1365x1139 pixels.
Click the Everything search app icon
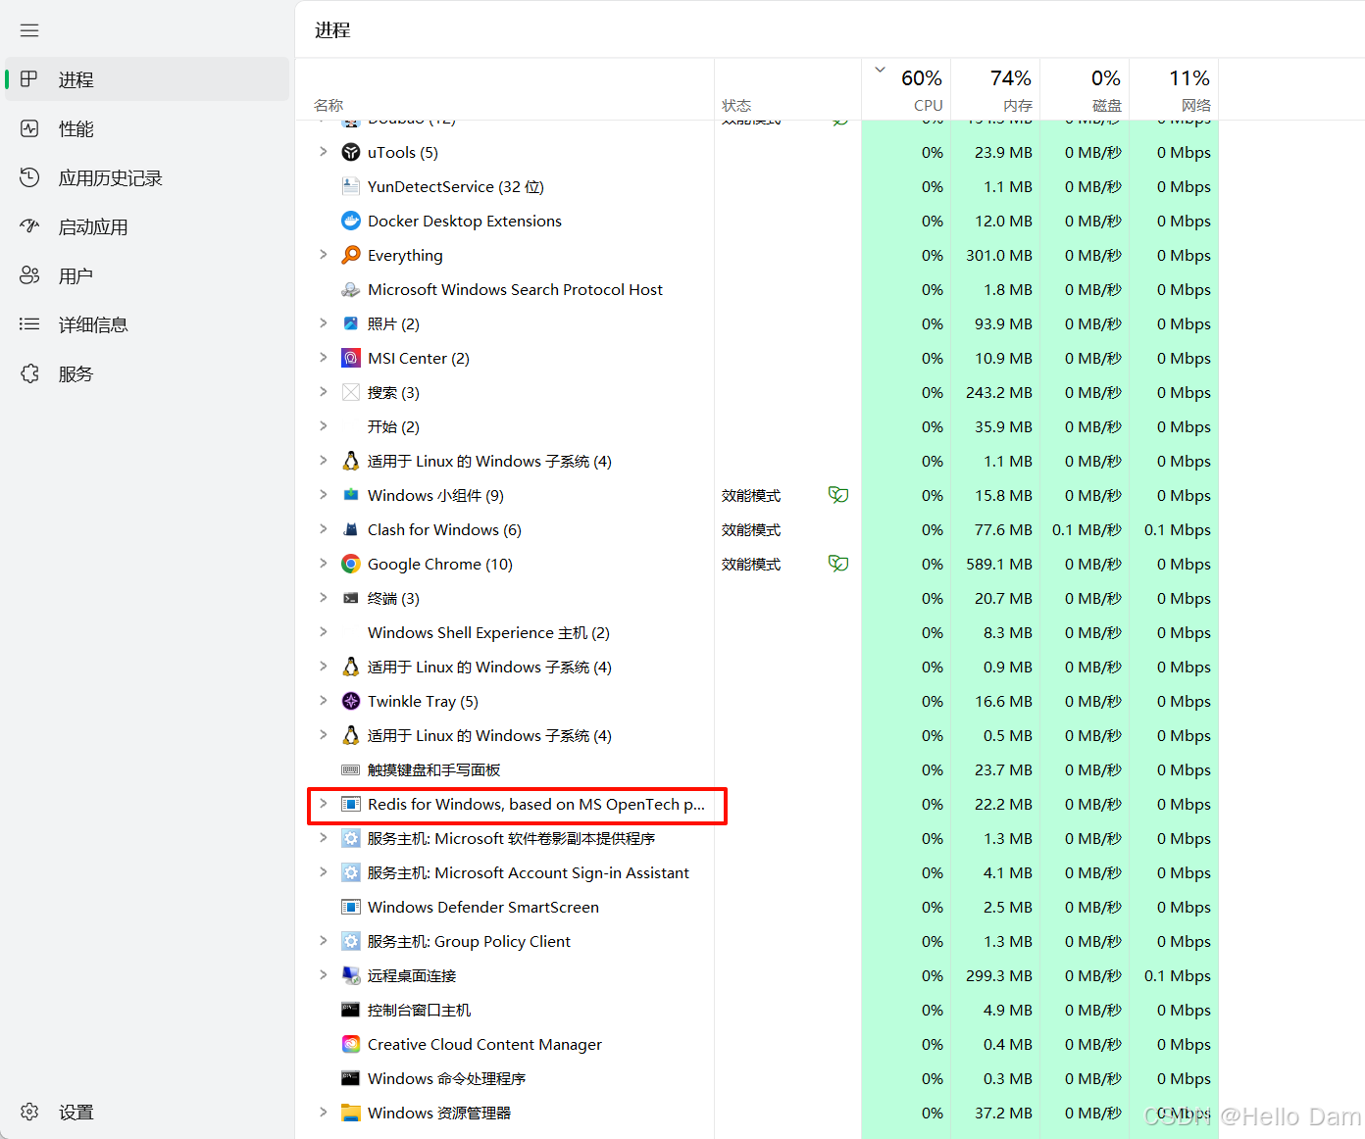pyautogui.click(x=350, y=255)
